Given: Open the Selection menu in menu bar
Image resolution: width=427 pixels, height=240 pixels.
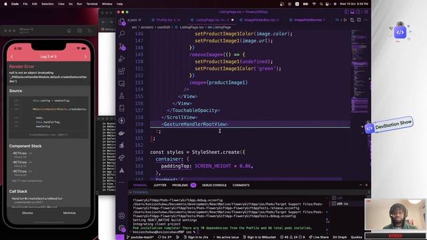Looking at the screenshot, I should pyautogui.click(x=47, y=4).
